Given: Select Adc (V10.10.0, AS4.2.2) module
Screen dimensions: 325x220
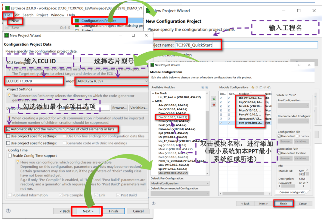Looking at the screenshot, I should coord(173,105).
